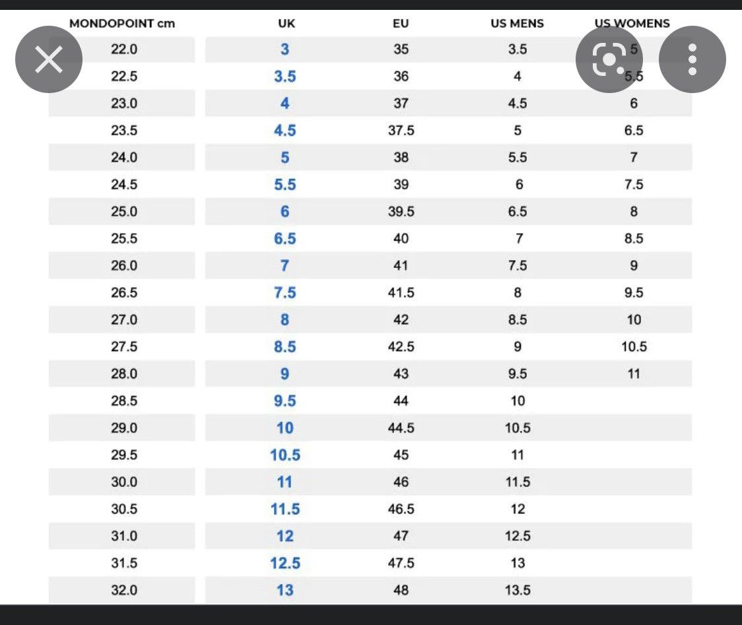742x625 pixels.
Task: Select US Mens 13.5 cell
Action: pyautogui.click(x=518, y=590)
